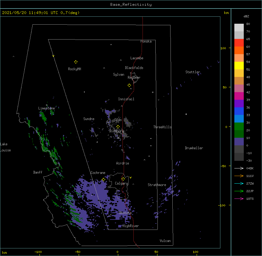Screen dimensions: 262x256
Task: Click the yellow diamond marker above RockyMH
Action: (x=76, y=62)
